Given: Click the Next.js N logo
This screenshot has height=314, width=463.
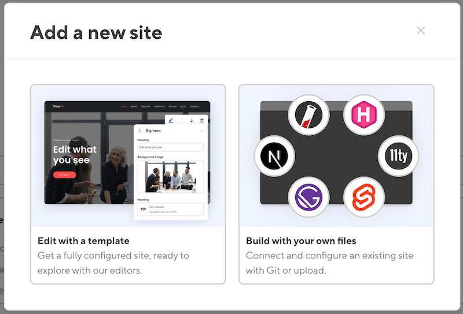Looking at the screenshot, I should point(275,157).
